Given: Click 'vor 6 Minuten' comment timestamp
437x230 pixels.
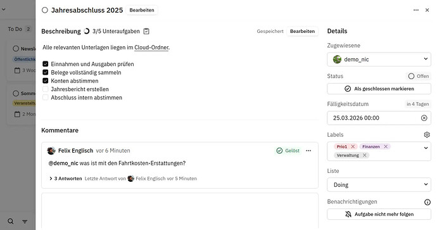Looking at the screenshot, I should (113, 151).
